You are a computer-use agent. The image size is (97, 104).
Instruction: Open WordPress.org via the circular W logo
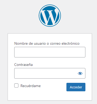coord(50,16)
